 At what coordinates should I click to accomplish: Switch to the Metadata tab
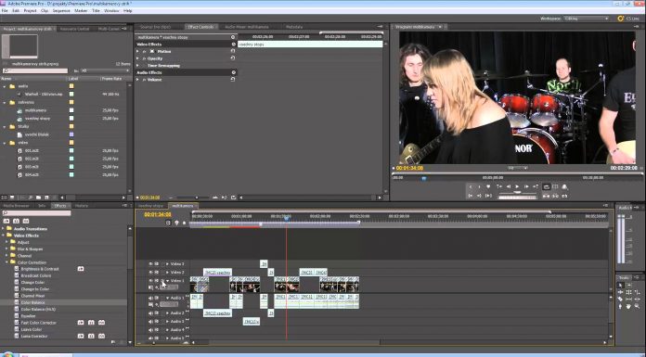click(x=294, y=27)
